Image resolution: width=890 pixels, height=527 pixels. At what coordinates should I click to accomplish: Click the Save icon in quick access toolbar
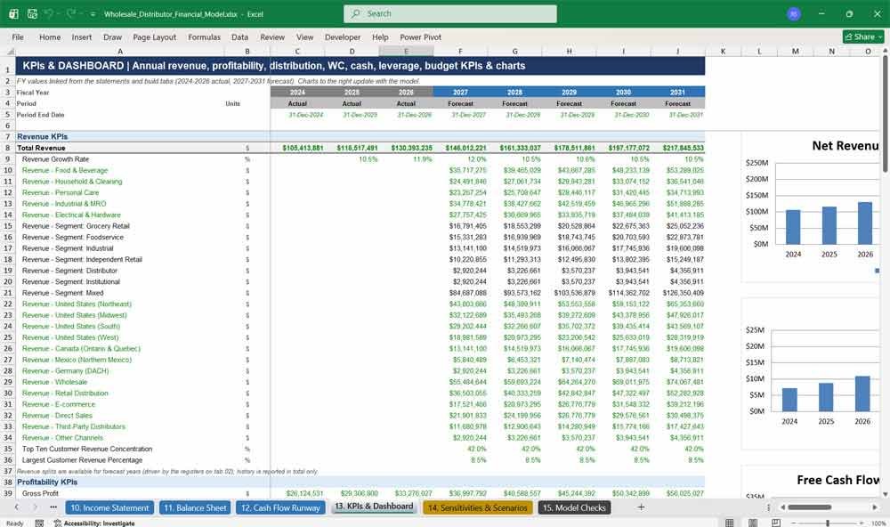[x=32, y=13]
